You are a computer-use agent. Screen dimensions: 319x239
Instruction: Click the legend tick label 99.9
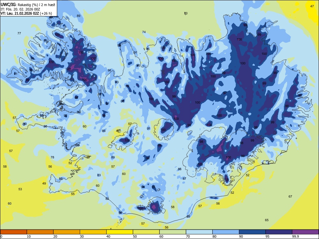point(295,236)
